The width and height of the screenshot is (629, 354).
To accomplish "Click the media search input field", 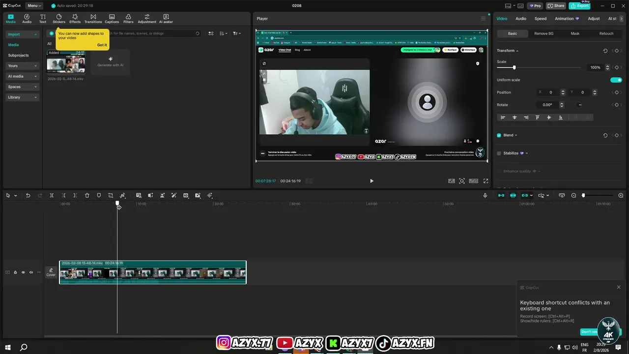I will (152, 33).
